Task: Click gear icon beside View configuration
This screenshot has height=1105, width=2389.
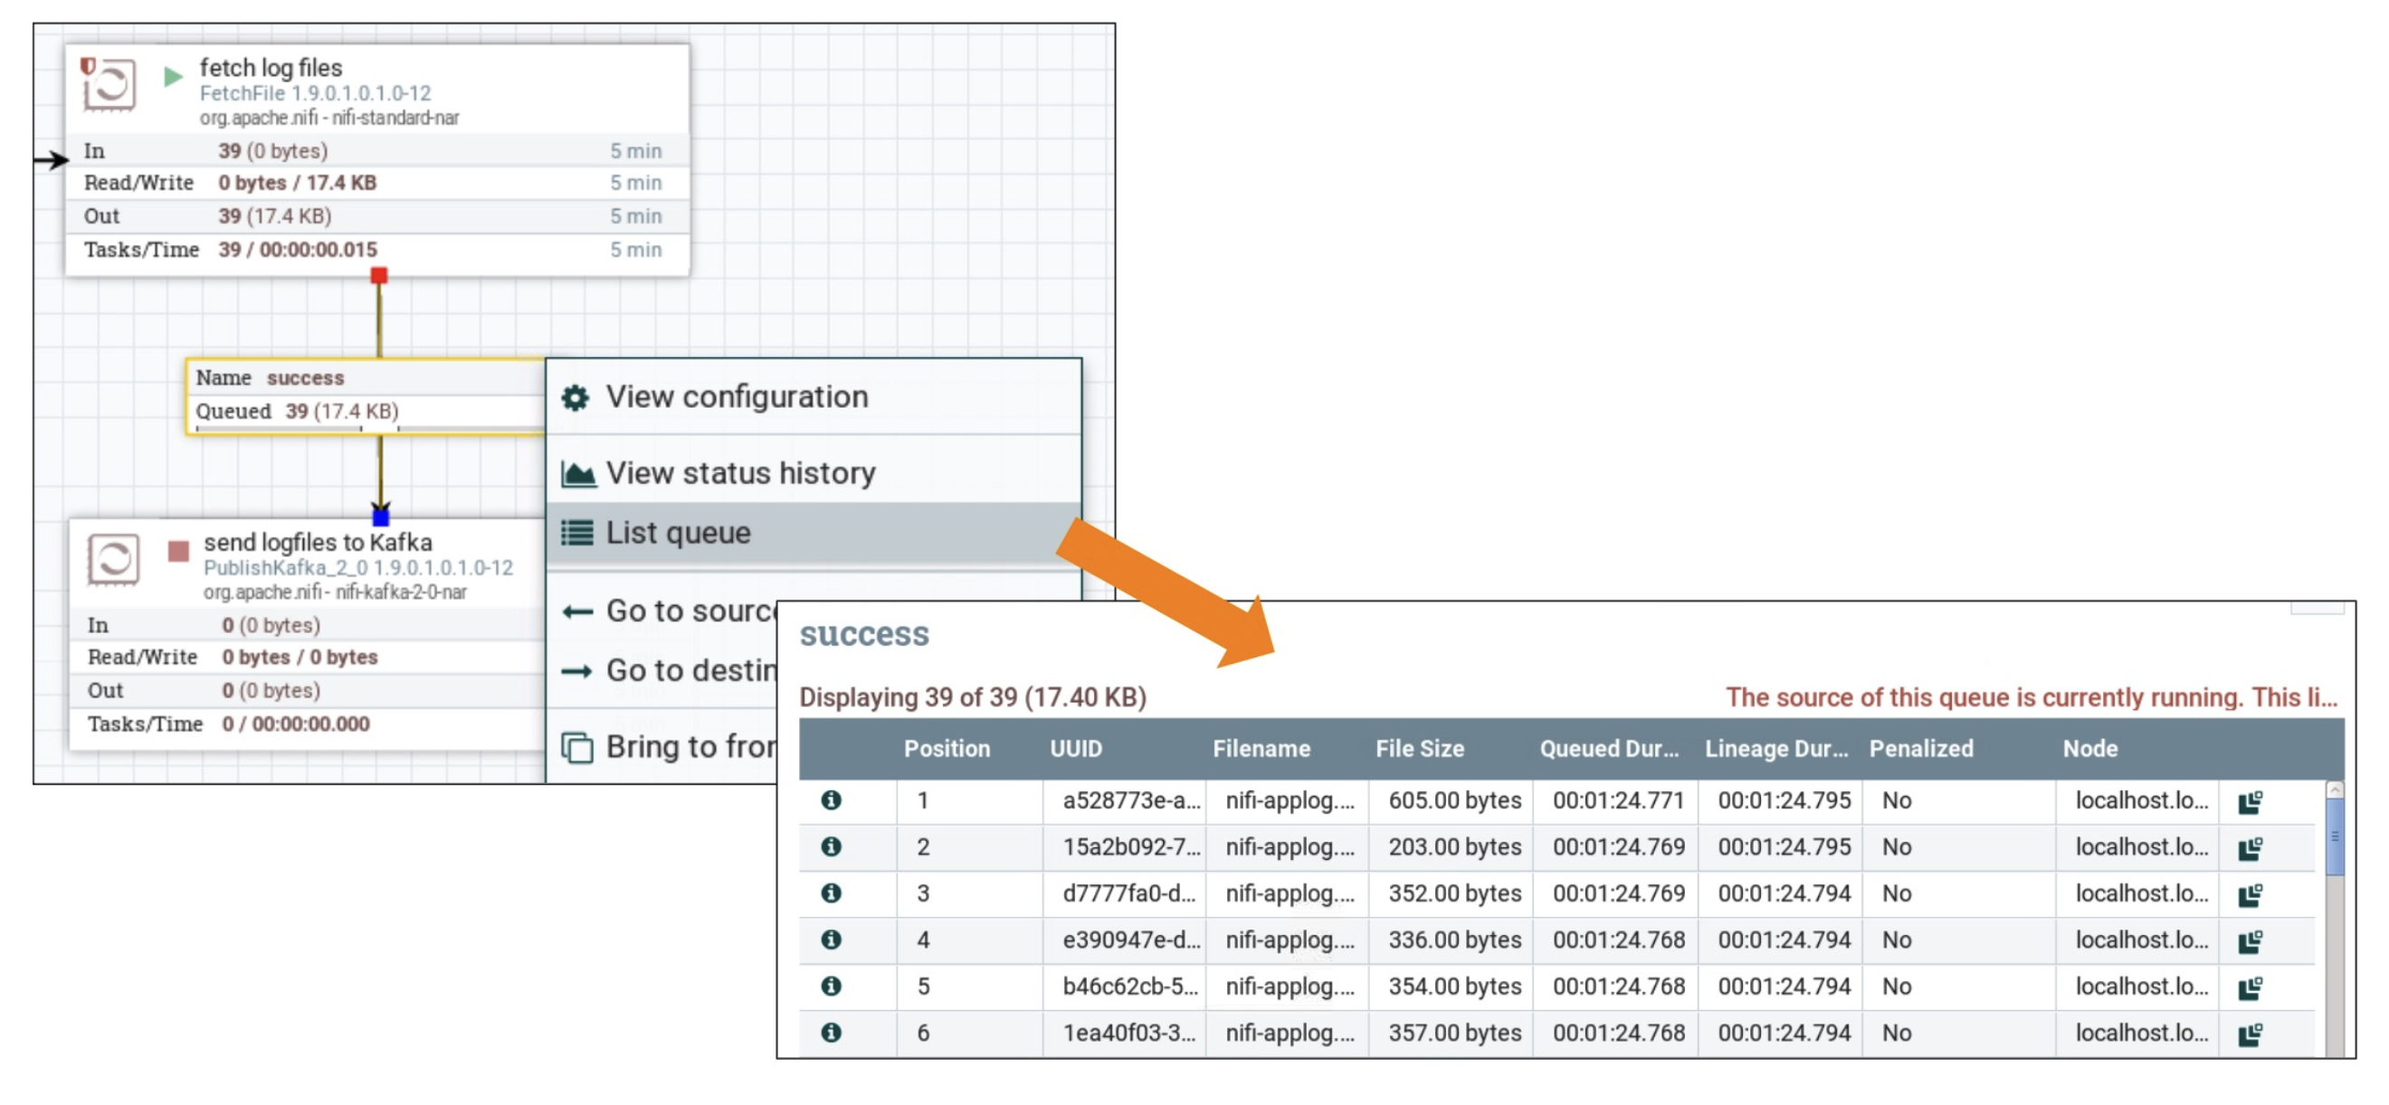Action: [575, 398]
